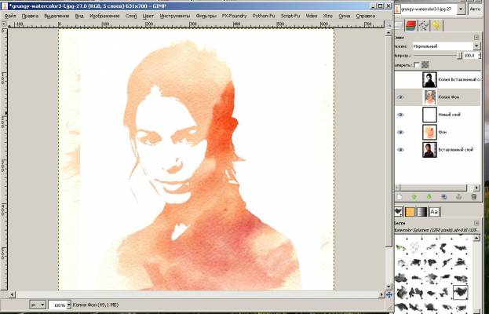Viewport: 489px width, 314px height.
Task: Open Brushes panel configuration menu button
Action: click(x=476, y=223)
